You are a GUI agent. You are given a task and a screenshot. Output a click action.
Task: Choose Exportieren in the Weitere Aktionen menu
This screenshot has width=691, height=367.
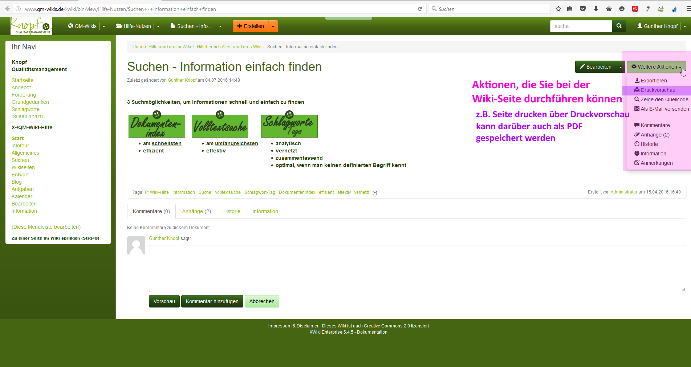tap(653, 81)
